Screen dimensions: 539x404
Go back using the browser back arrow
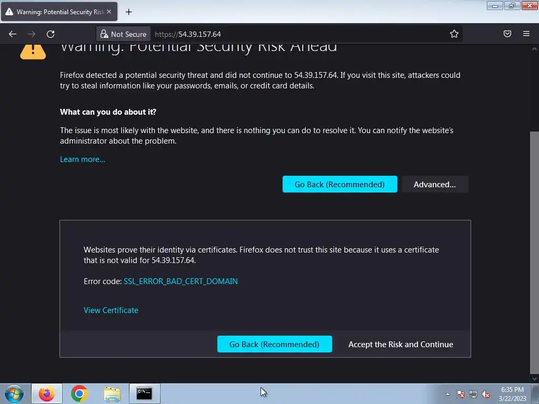13,34
